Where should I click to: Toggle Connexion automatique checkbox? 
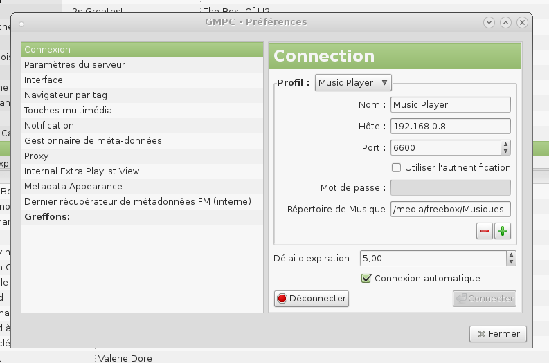[367, 278]
